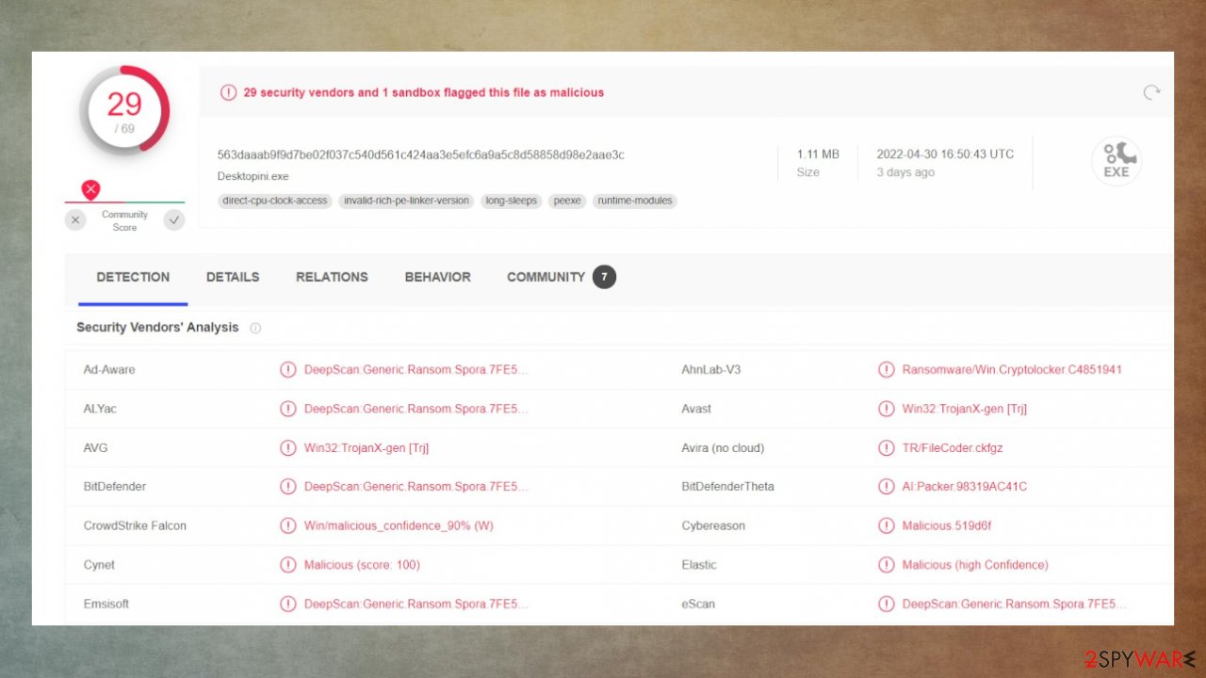Click the EXE file type icon
Image resolution: width=1206 pixels, height=678 pixels.
1116,161
